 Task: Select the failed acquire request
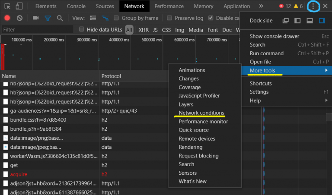click(84, 174)
